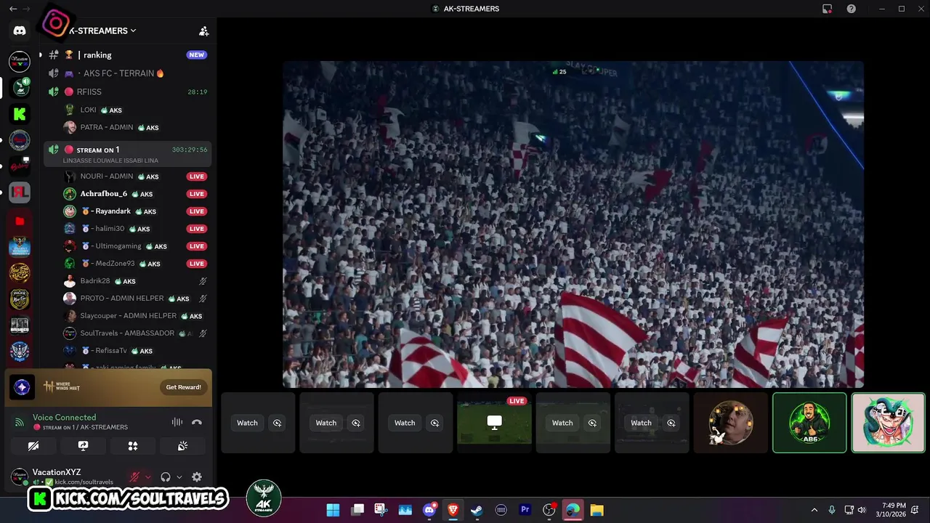Click the Get Reward! button
This screenshot has width=930, height=523.
point(183,387)
